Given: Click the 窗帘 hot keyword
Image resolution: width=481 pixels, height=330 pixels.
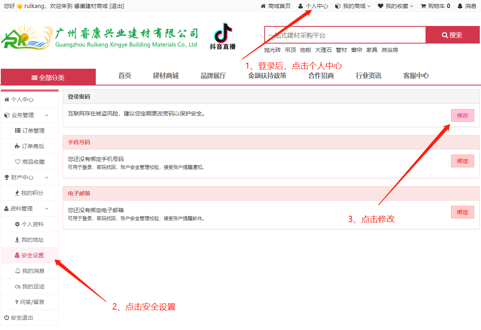Looking at the screenshot, I should tap(357, 50).
